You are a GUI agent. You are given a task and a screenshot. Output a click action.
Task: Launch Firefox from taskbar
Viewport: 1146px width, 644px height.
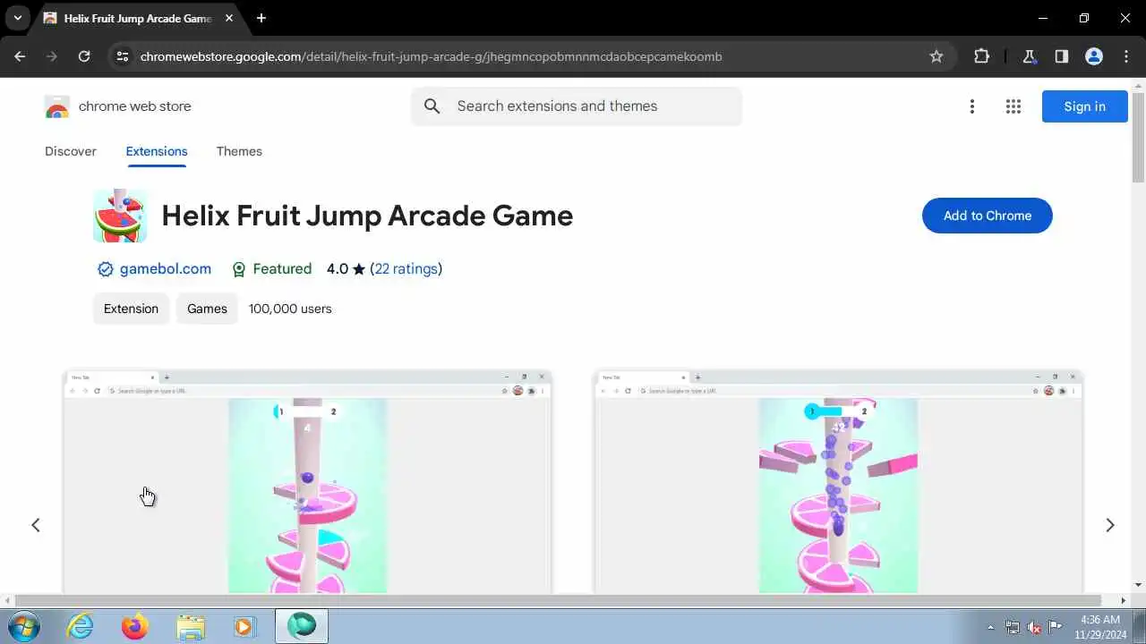tap(135, 626)
